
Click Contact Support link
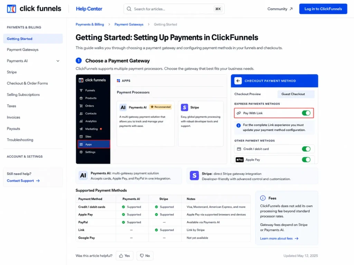[23, 181]
